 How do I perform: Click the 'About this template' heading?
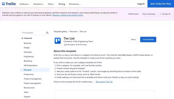tap(65, 51)
